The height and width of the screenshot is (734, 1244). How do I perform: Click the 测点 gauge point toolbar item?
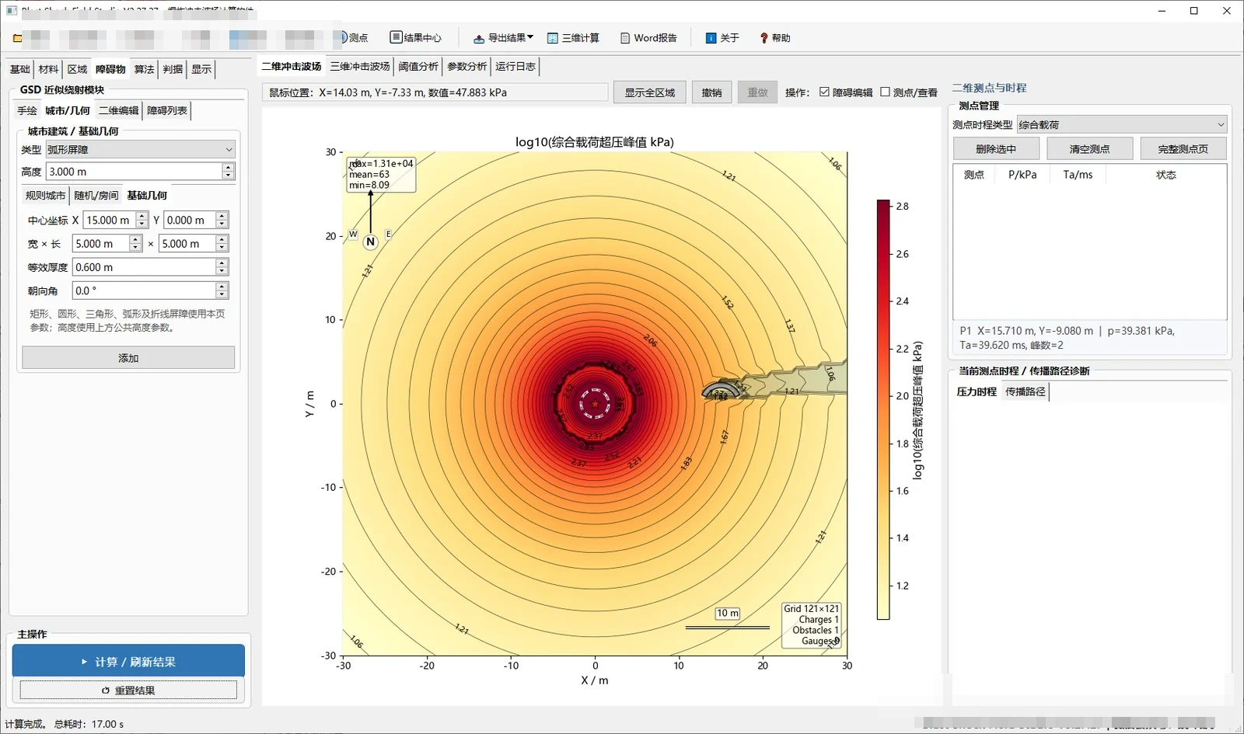pos(354,37)
